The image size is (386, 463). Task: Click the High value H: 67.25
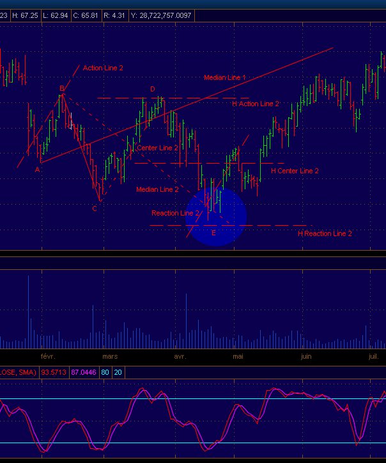[25, 15]
